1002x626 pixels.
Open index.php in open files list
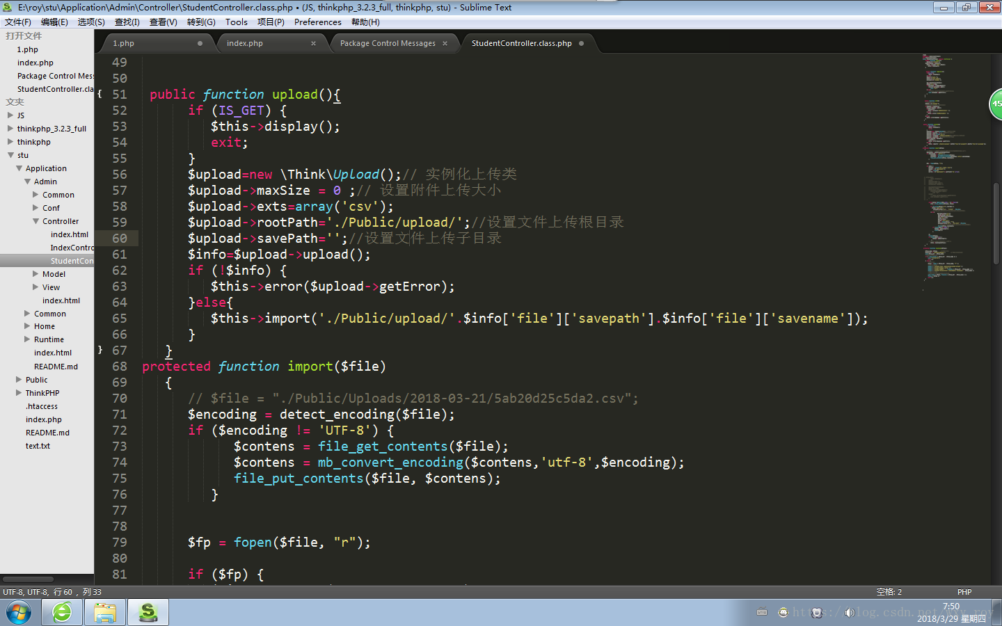35,63
